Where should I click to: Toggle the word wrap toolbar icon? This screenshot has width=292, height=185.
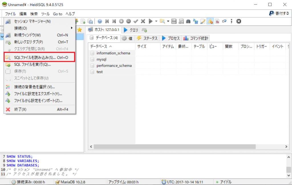[x=224, y=21]
